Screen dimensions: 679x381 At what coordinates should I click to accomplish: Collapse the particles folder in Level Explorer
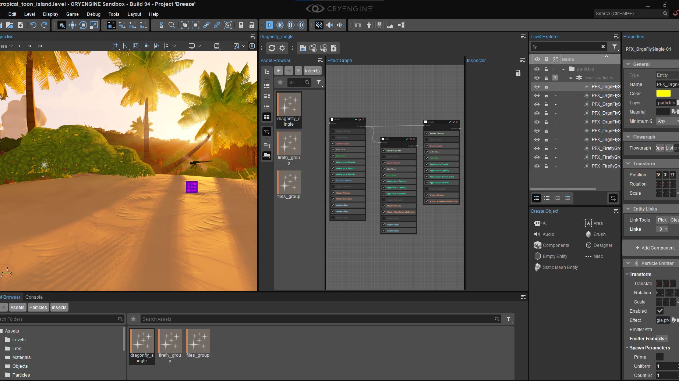(x=562, y=69)
